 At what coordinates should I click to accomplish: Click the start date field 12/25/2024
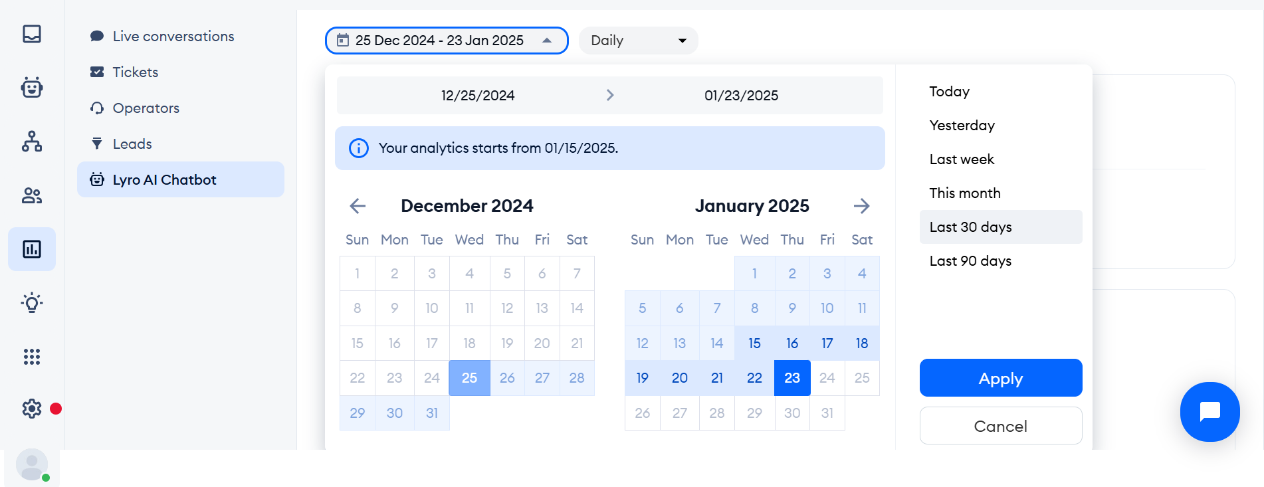pos(478,96)
